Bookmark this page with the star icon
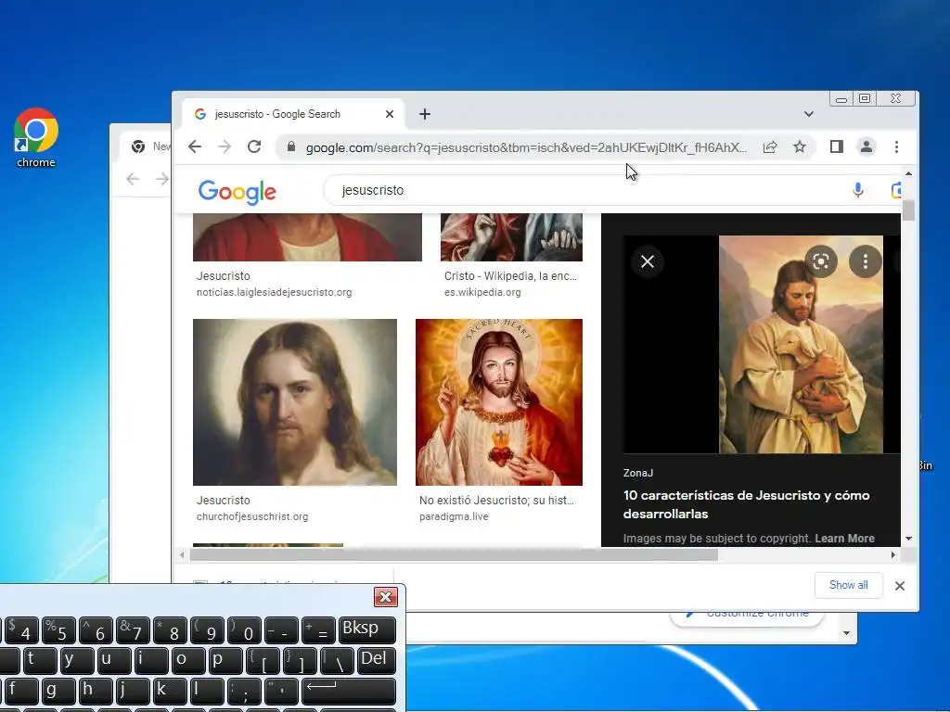 point(800,146)
